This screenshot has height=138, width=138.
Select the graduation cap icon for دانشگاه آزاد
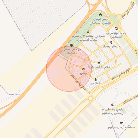click(121, 123)
